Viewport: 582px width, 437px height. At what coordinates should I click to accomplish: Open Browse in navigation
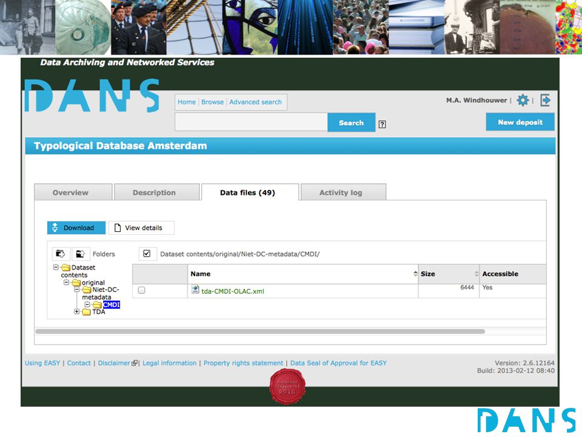point(212,102)
